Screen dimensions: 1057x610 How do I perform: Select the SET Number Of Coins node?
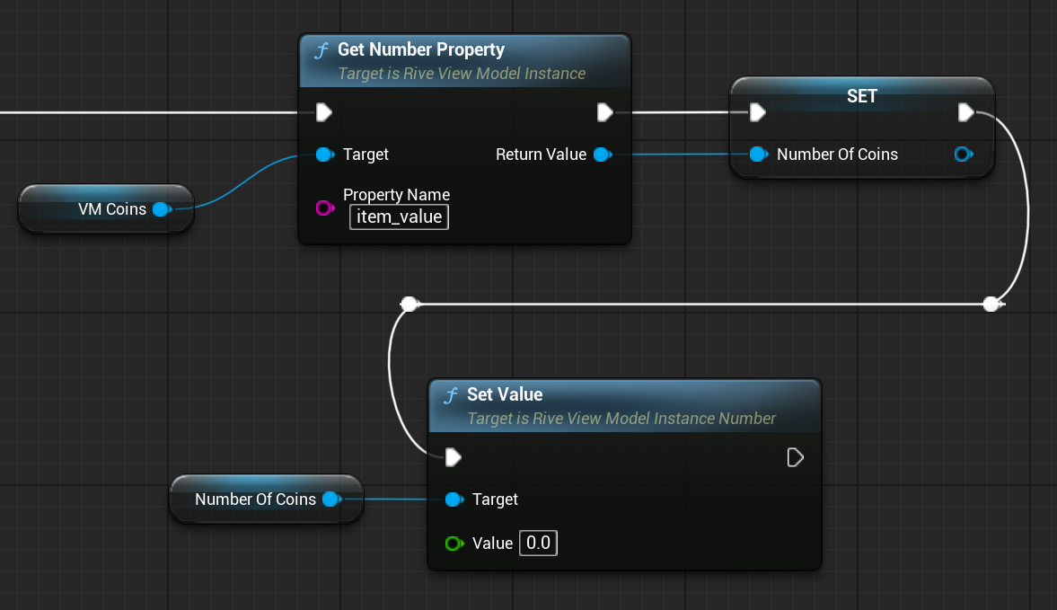(861, 96)
